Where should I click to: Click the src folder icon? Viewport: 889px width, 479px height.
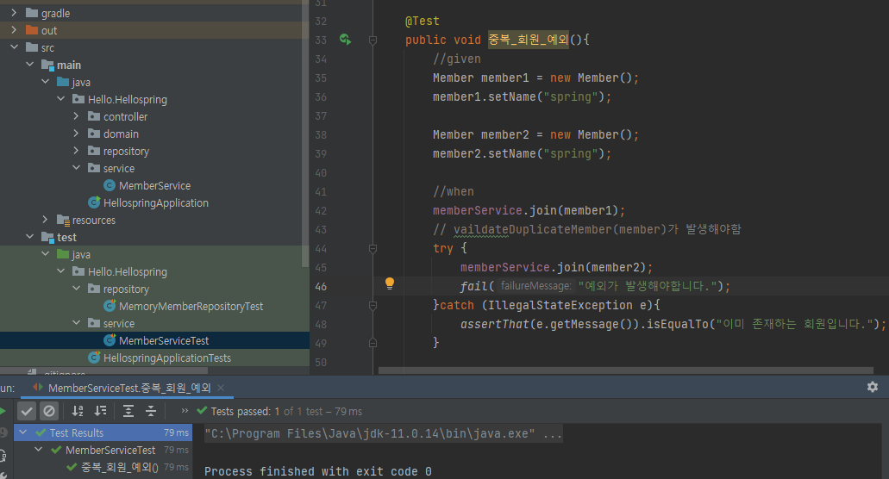pos(32,47)
